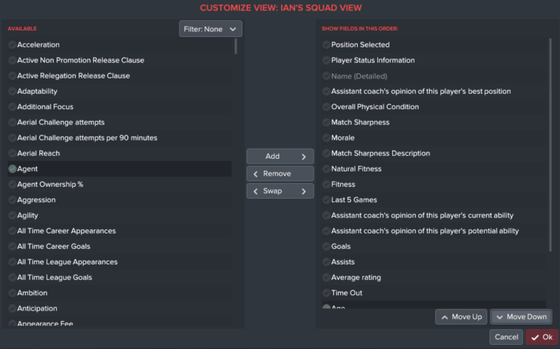The image size is (560, 349).
Task: Tick the Aggression checkbox in available list
Action: pos(13,200)
